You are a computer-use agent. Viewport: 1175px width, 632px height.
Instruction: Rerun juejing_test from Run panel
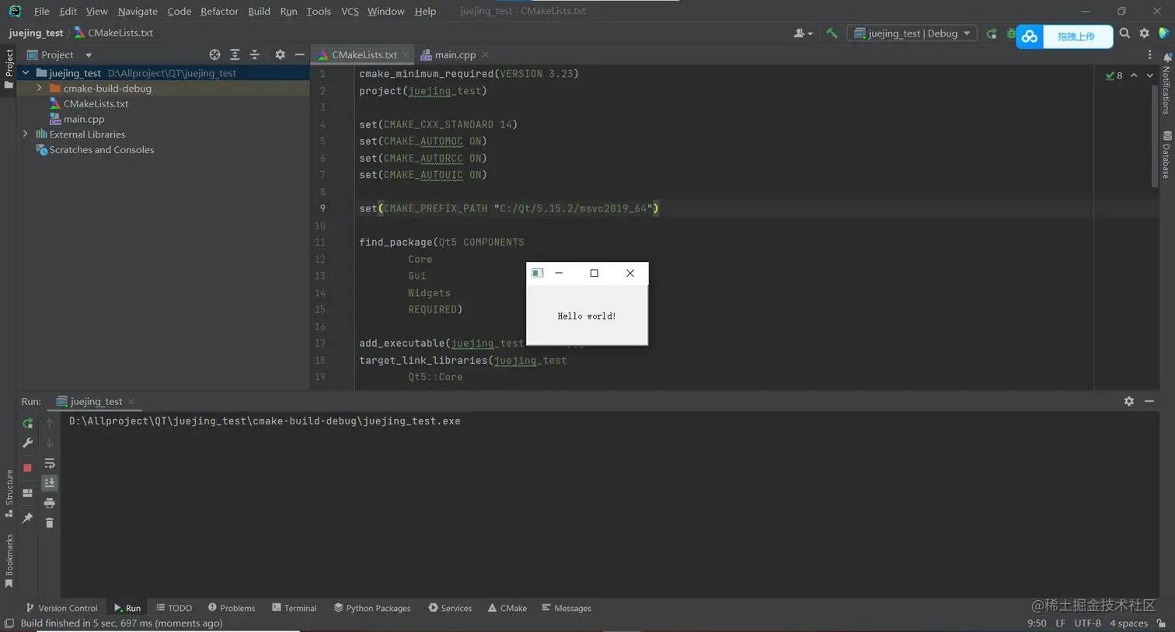click(27, 424)
